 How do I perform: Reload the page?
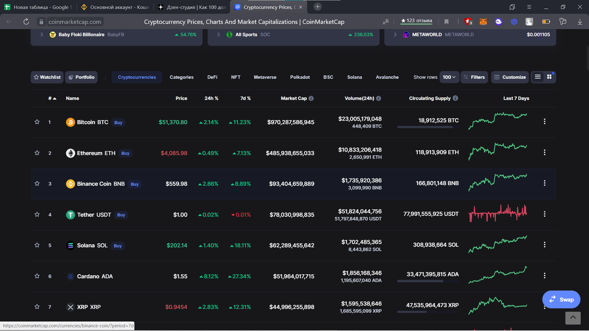coord(26,22)
